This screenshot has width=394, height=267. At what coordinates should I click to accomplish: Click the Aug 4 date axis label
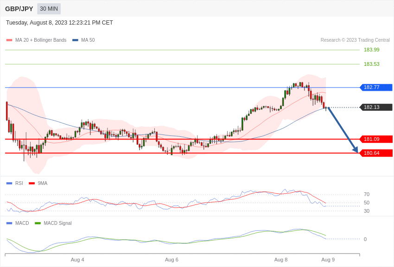click(x=77, y=260)
